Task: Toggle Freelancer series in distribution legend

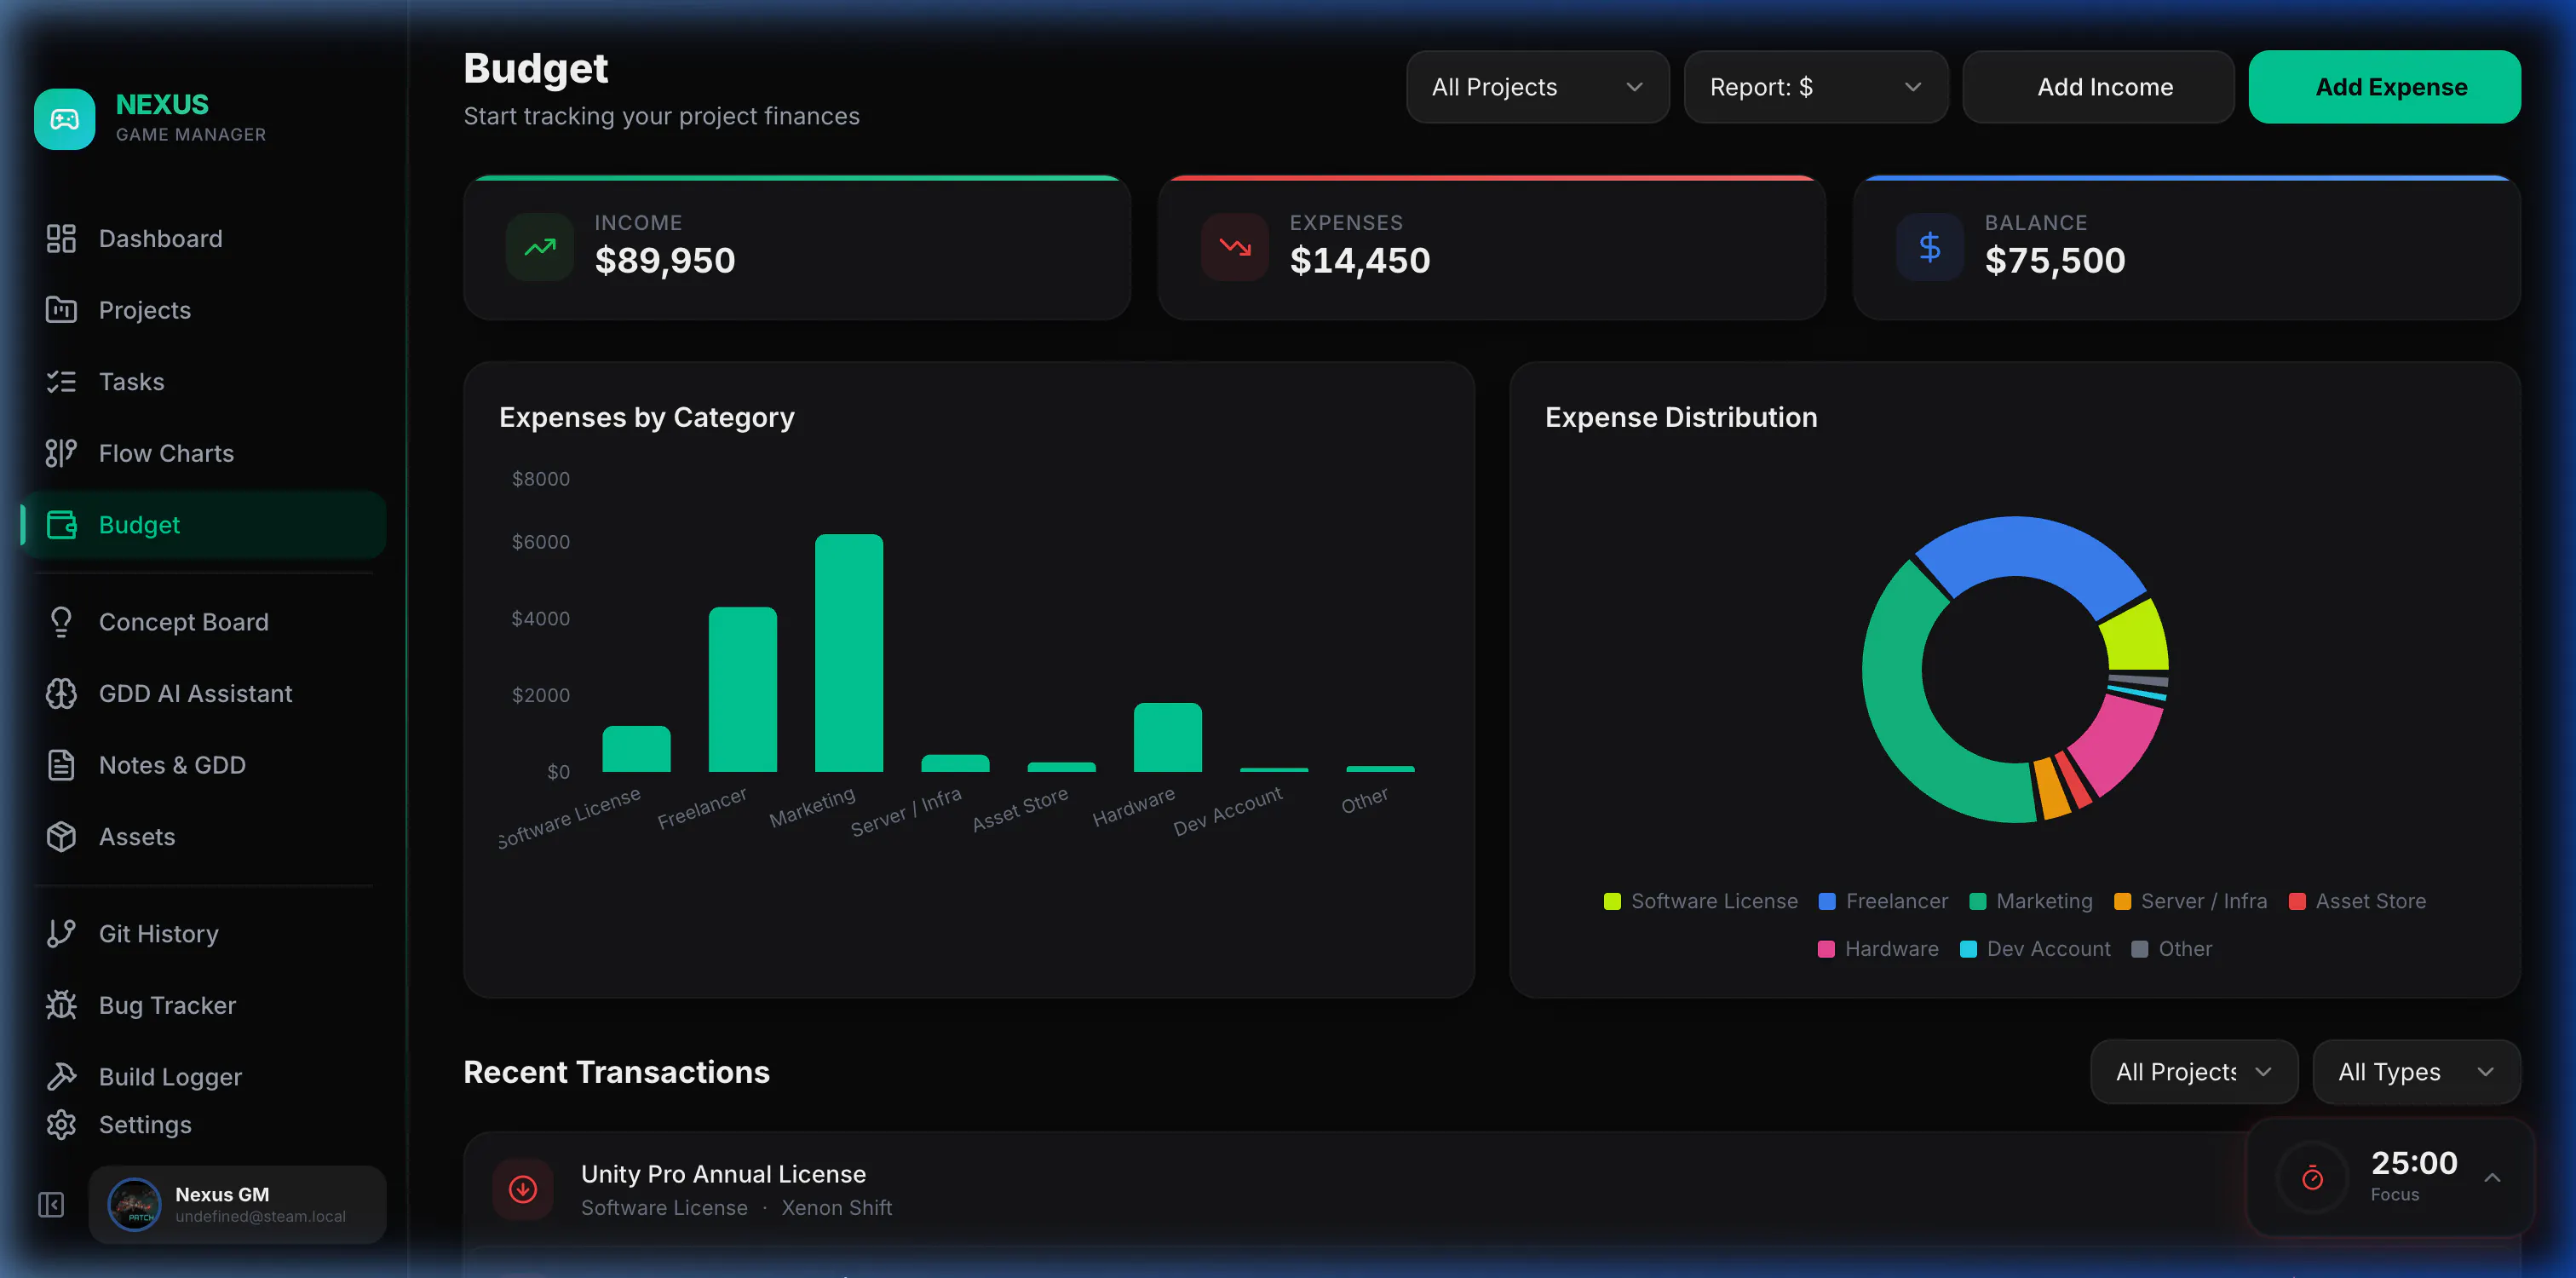Action: pyautogui.click(x=1883, y=901)
